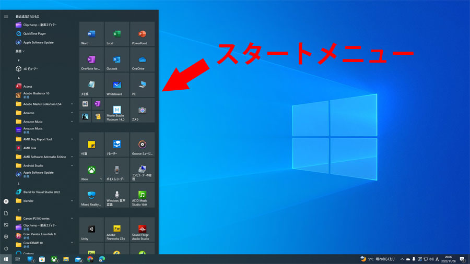Open the メモ帳 notepad tile

pyautogui.click(x=91, y=85)
